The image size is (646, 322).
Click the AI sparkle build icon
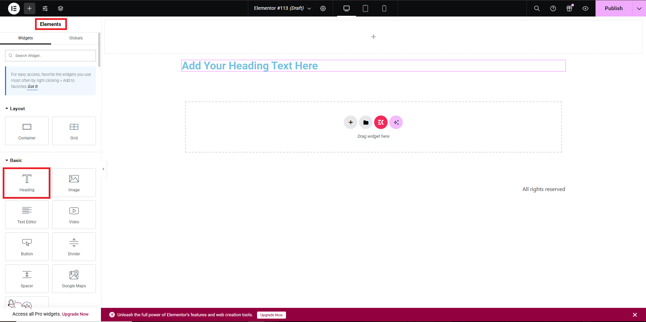click(396, 122)
